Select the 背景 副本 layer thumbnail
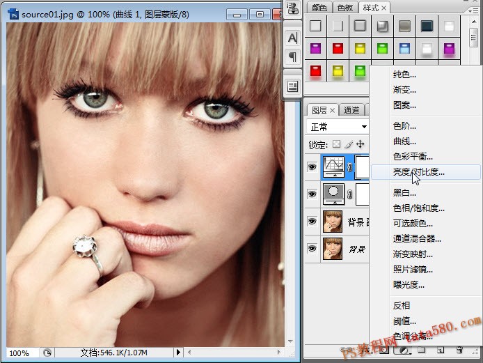Viewport: 483px width, 363px height. click(x=333, y=222)
